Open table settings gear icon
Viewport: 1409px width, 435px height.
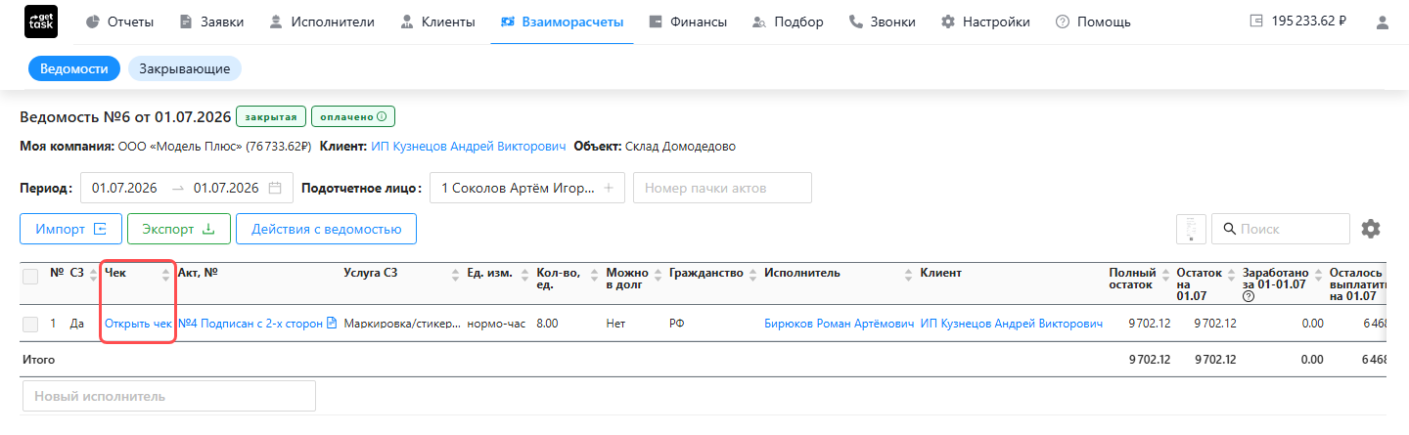1371,229
